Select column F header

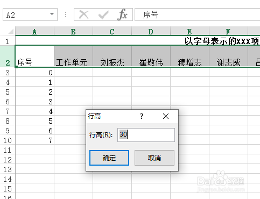pos(228,32)
